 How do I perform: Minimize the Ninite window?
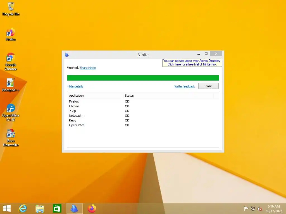[199, 54]
